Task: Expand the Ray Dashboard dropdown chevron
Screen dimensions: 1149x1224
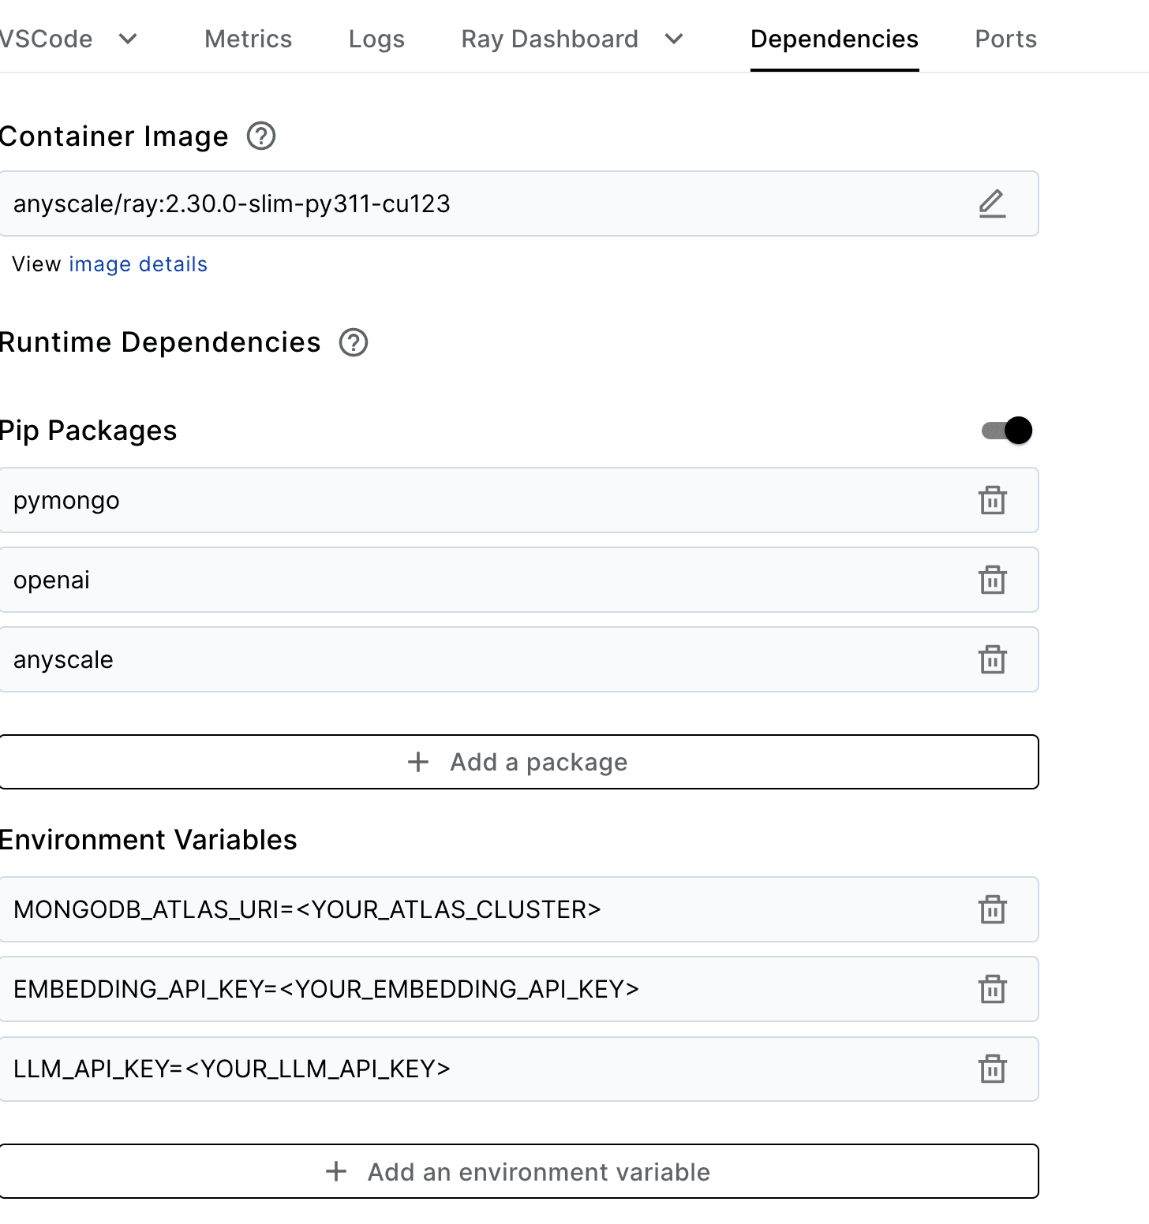Action: tap(674, 39)
